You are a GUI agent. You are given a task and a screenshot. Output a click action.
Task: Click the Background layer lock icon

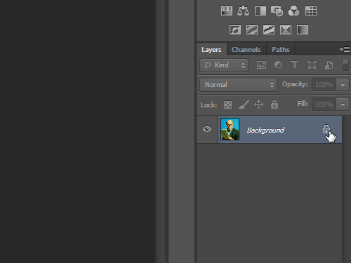(x=326, y=129)
